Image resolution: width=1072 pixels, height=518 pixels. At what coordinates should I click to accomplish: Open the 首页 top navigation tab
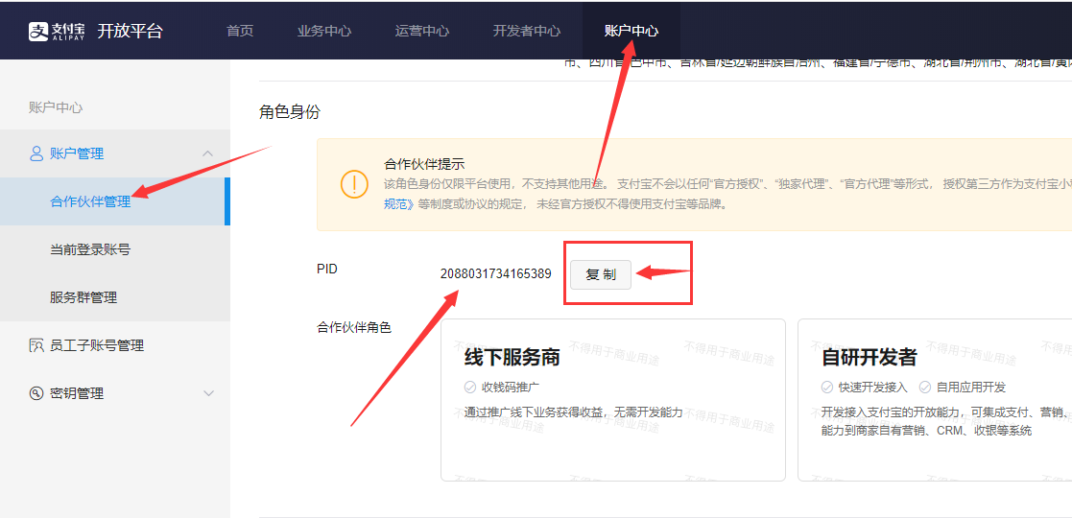tap(240, 31)
